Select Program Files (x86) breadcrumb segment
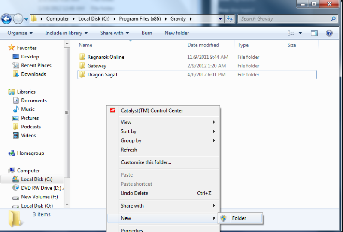 (x=140, y=19)
